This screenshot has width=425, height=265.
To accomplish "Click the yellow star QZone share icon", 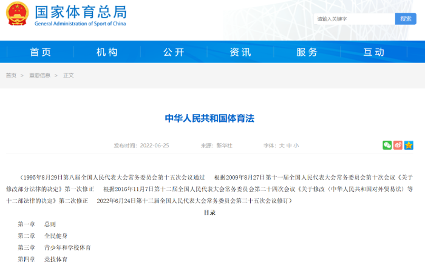I will pyautogui.click(x=409, y=146).
